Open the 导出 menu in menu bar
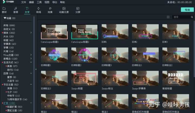195x113 pixels. point(55,2)
